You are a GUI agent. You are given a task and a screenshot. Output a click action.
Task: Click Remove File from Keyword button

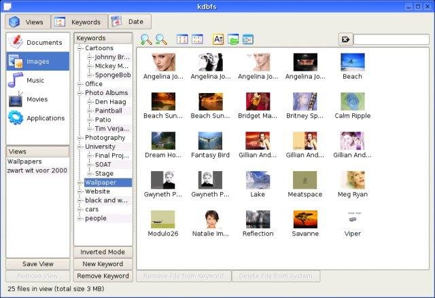click(184, 276)
